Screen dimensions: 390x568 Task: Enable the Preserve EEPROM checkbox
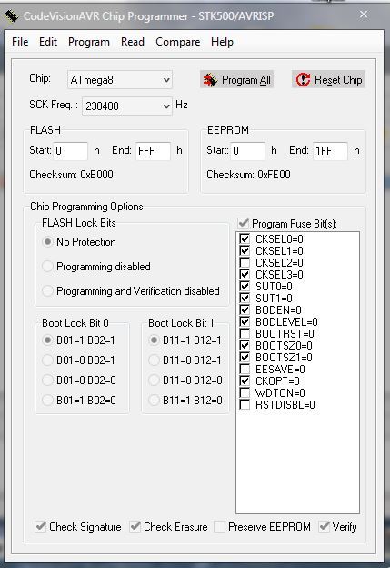click(x=220, y=526)
